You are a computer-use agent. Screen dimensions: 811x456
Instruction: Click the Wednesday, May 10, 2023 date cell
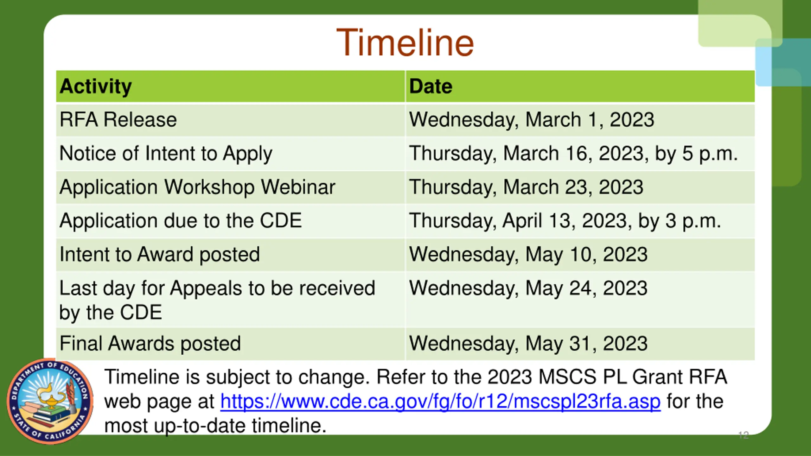(x=528, y=254)
